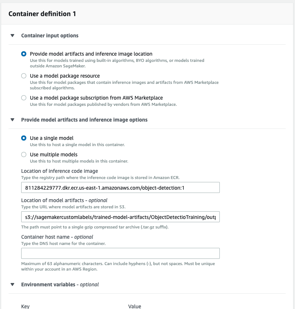
Task: Click the Container input options heading text
Action: [x=50, y=36]
